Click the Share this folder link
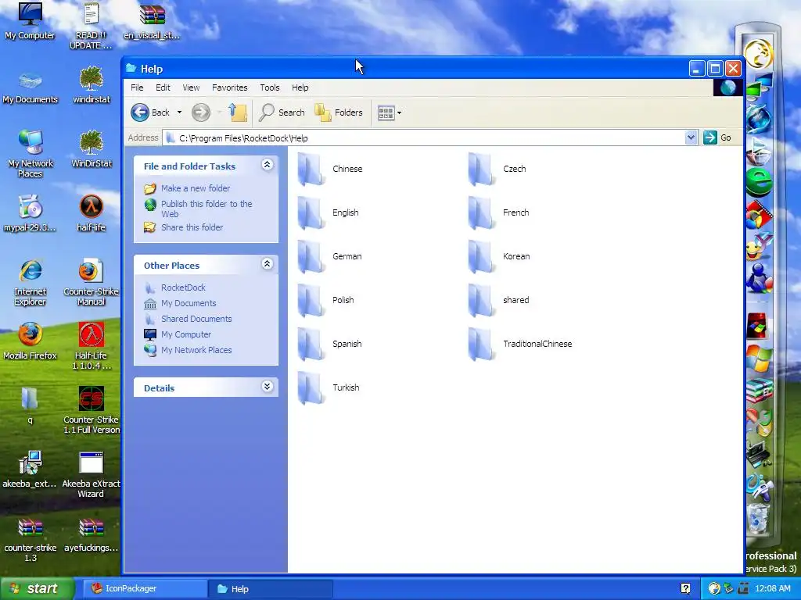This screenshot has width=801, height=600. click(x=192, y=227)
